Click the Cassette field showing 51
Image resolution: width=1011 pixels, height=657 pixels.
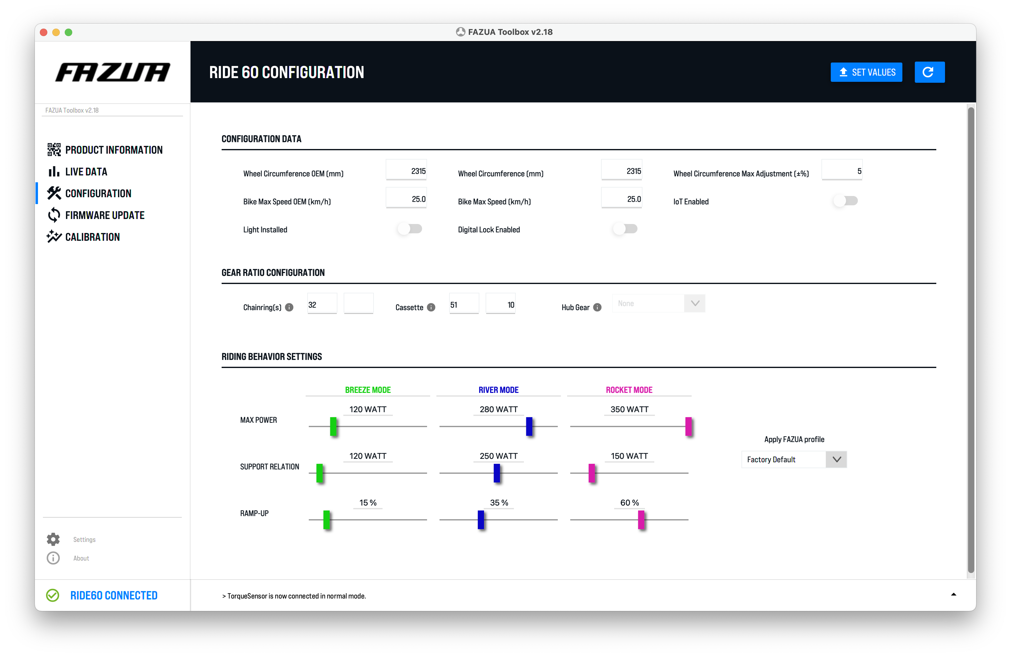click(x=464, y=304)
